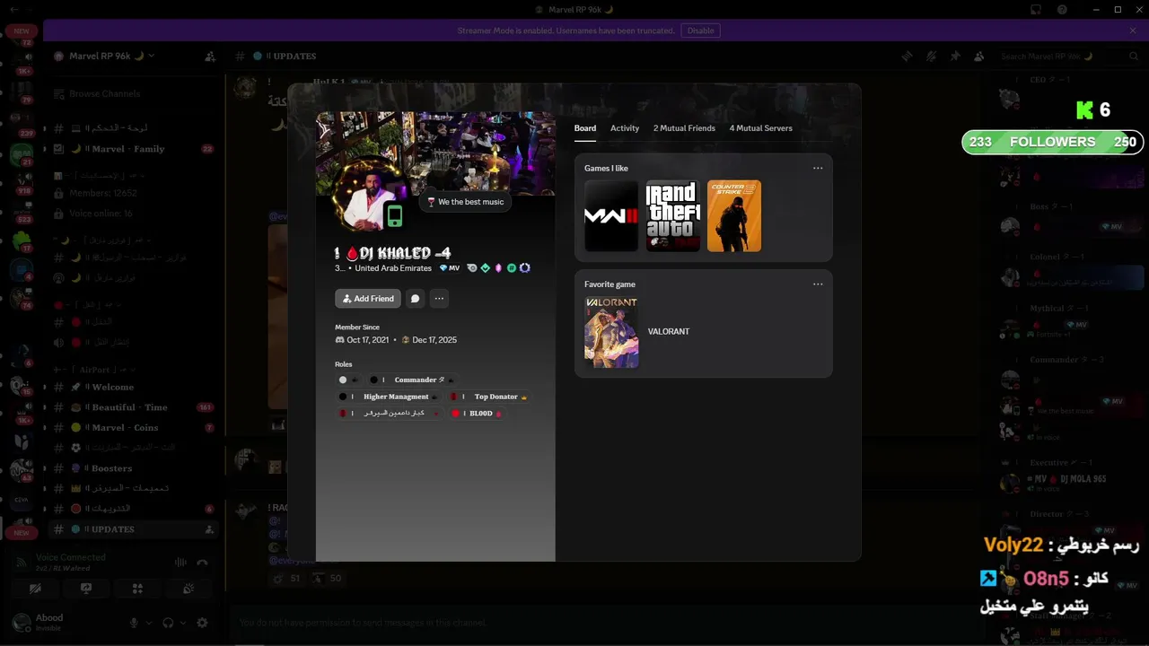Open the voice noise suppression waveform icon

pyautogui.click(x=180, y=563)
